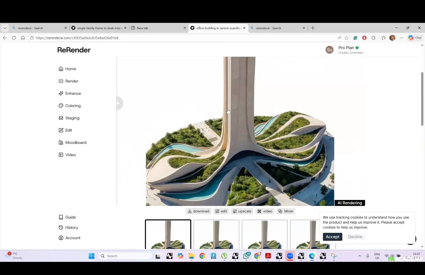Screen dimensions: 425x275
Task: Upscale the rendered image
Action: (242, 211)
